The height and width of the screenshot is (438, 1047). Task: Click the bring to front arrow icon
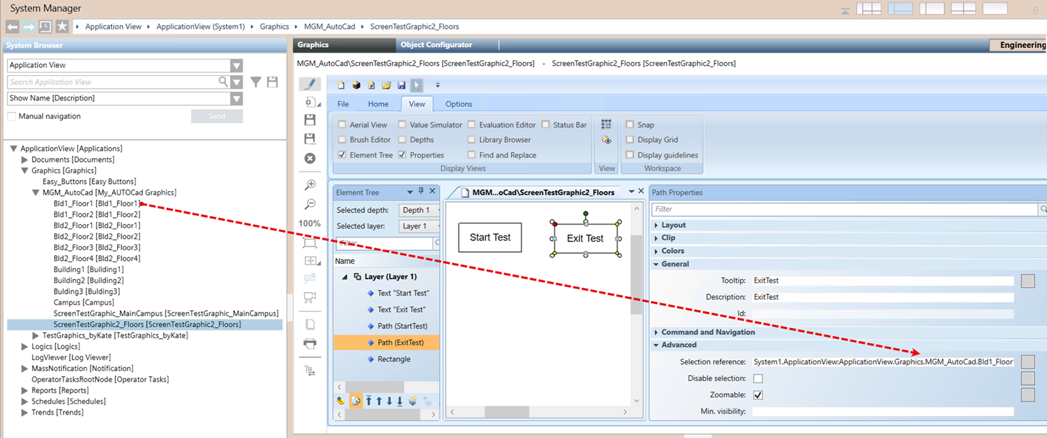(x=369, y=401)
